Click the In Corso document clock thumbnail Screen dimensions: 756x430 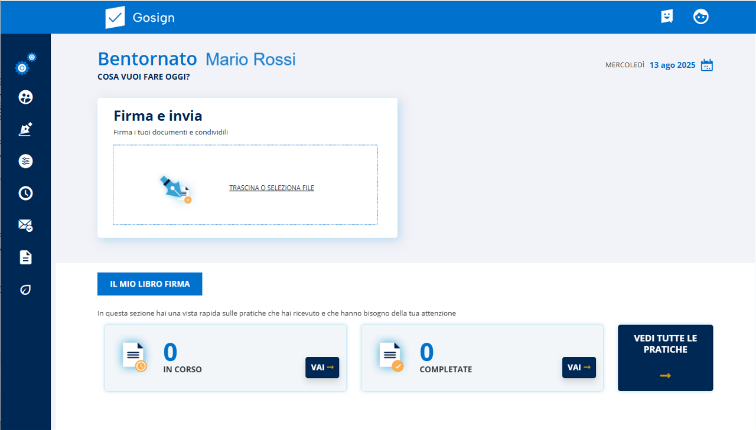coord(134,357)
